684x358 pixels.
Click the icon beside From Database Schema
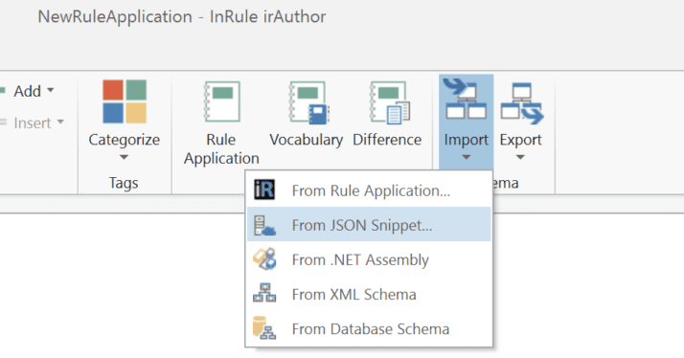click(x=264, y=328)
